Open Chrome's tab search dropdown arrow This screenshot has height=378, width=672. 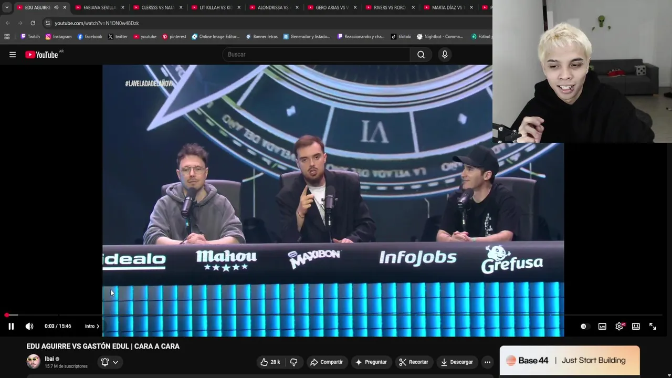7,7
